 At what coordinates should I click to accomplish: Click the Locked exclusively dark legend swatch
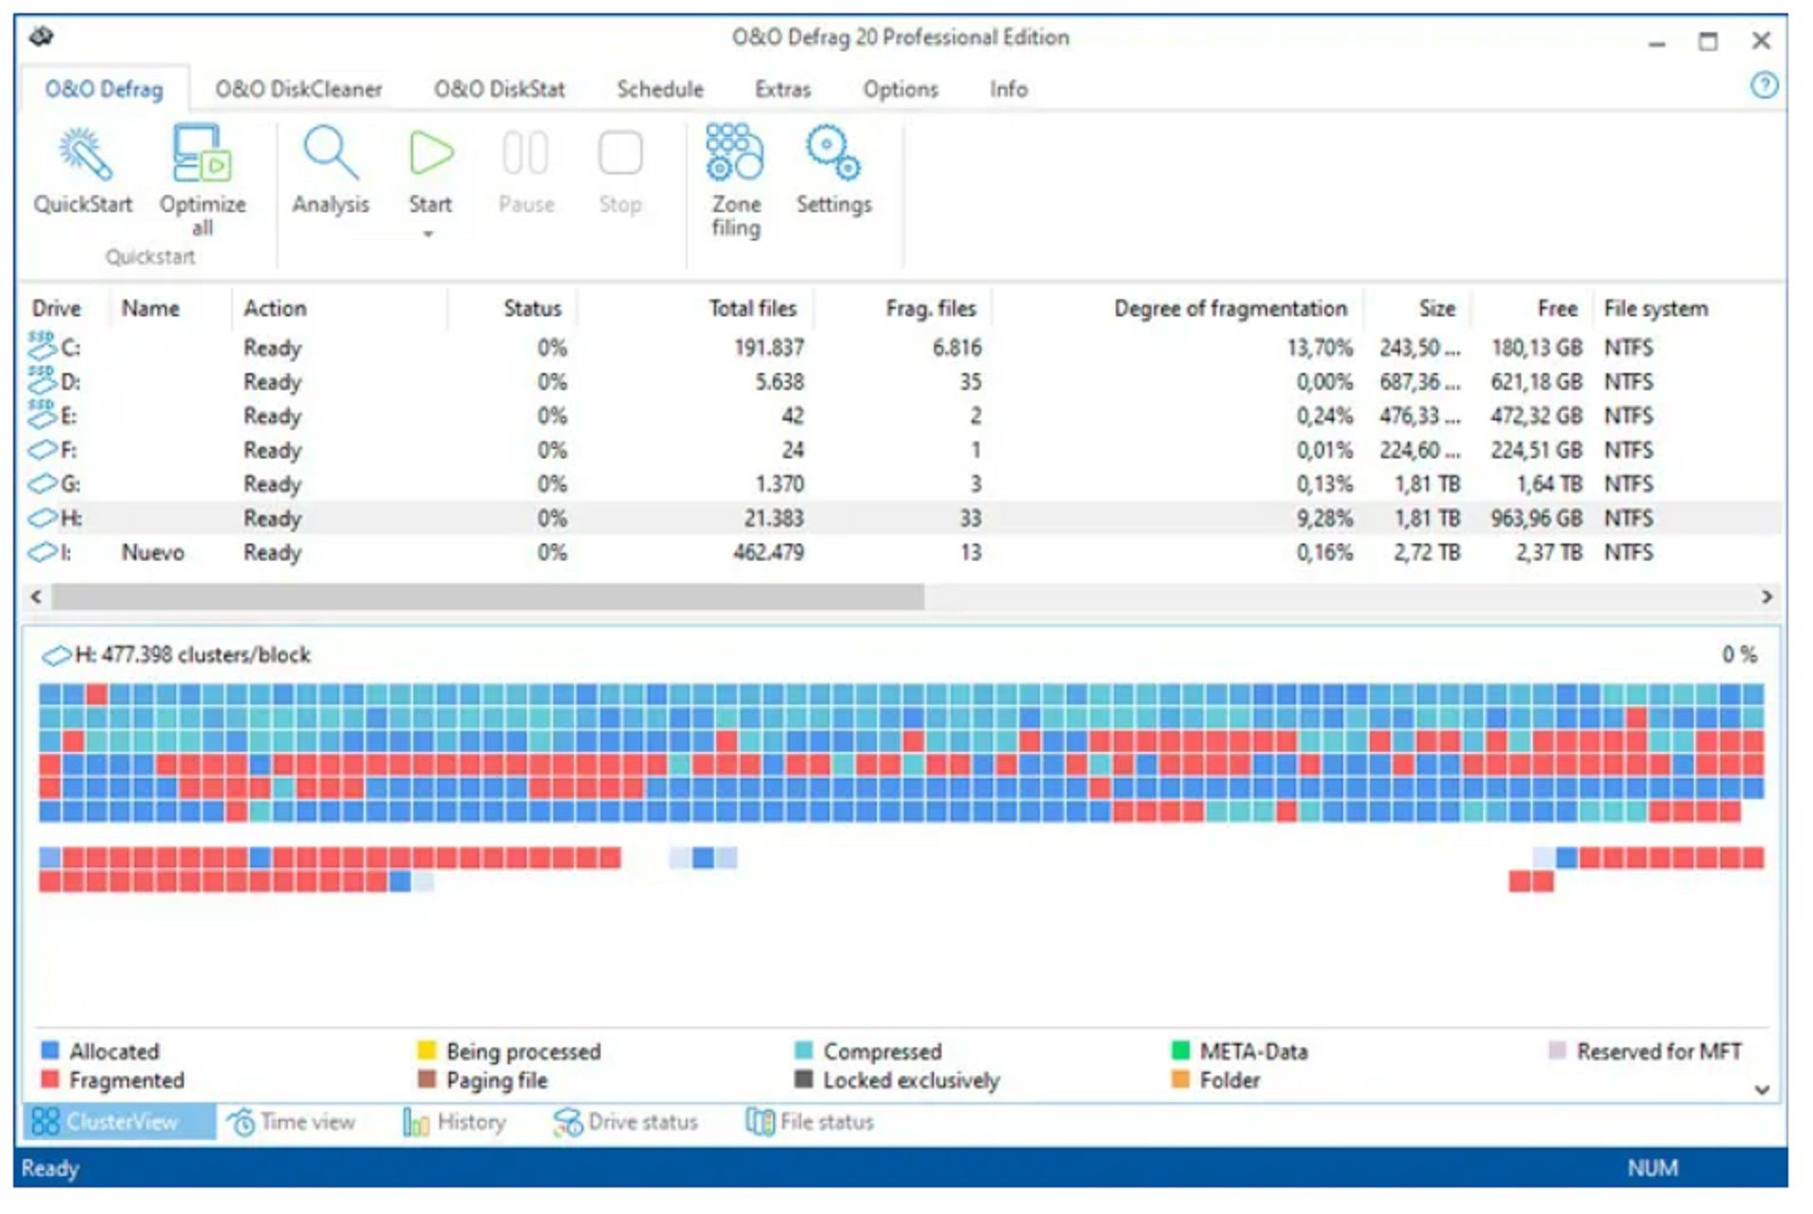click(x=803, y=1079)
